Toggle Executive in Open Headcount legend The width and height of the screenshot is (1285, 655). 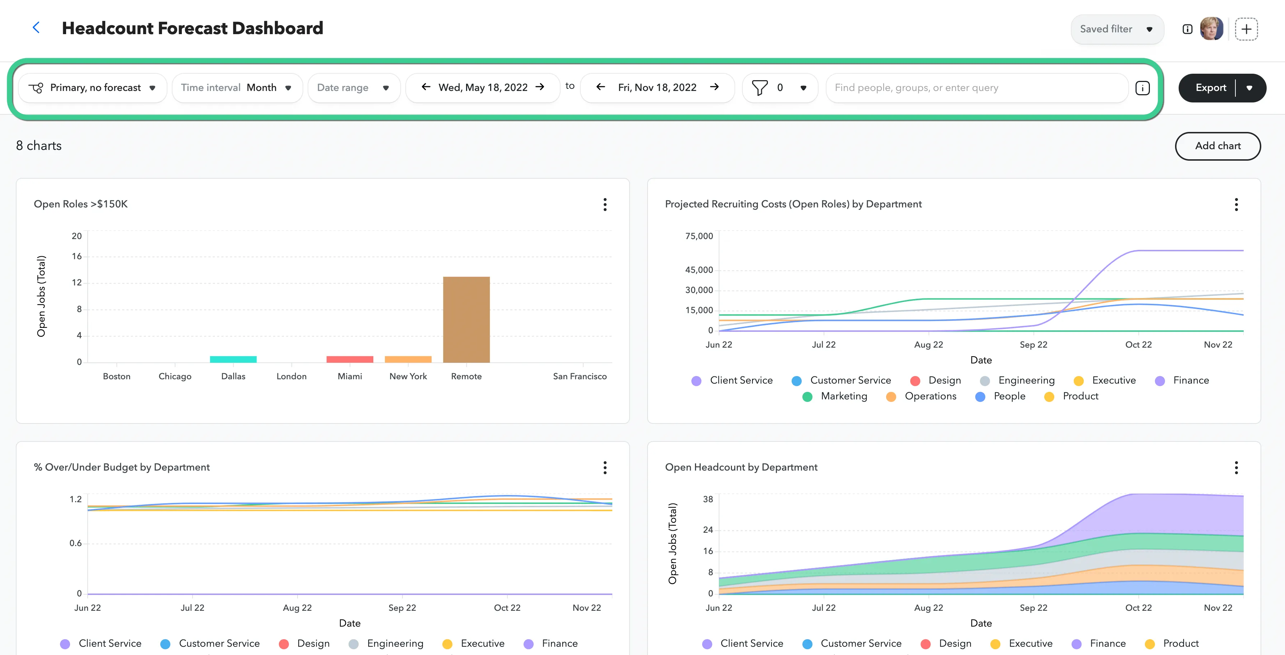1022,643
